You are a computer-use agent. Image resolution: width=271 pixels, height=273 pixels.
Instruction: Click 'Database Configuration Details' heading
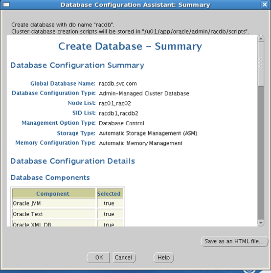pyautogui.click(x=72, y=161)
